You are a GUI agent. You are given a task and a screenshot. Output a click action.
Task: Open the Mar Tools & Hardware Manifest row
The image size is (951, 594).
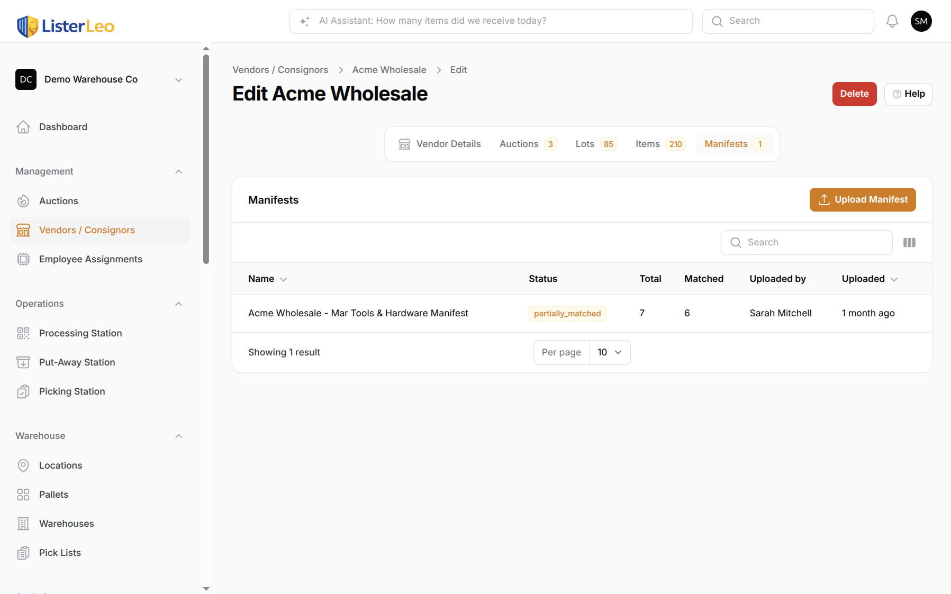(x=582, y=313)
